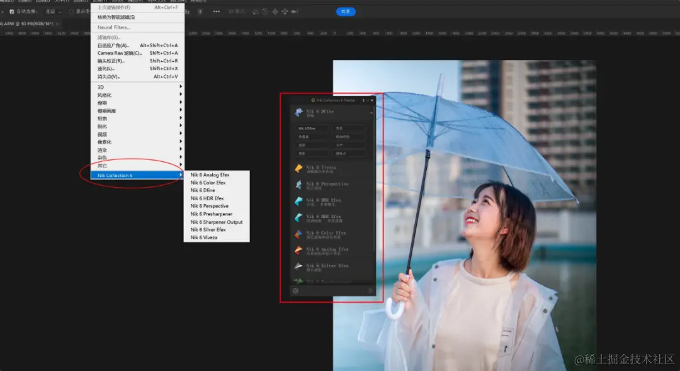This screenshot has height=371, width=680.
Task: Open the 图层 dropdown in options bar
Action: (x=53, y=11)
